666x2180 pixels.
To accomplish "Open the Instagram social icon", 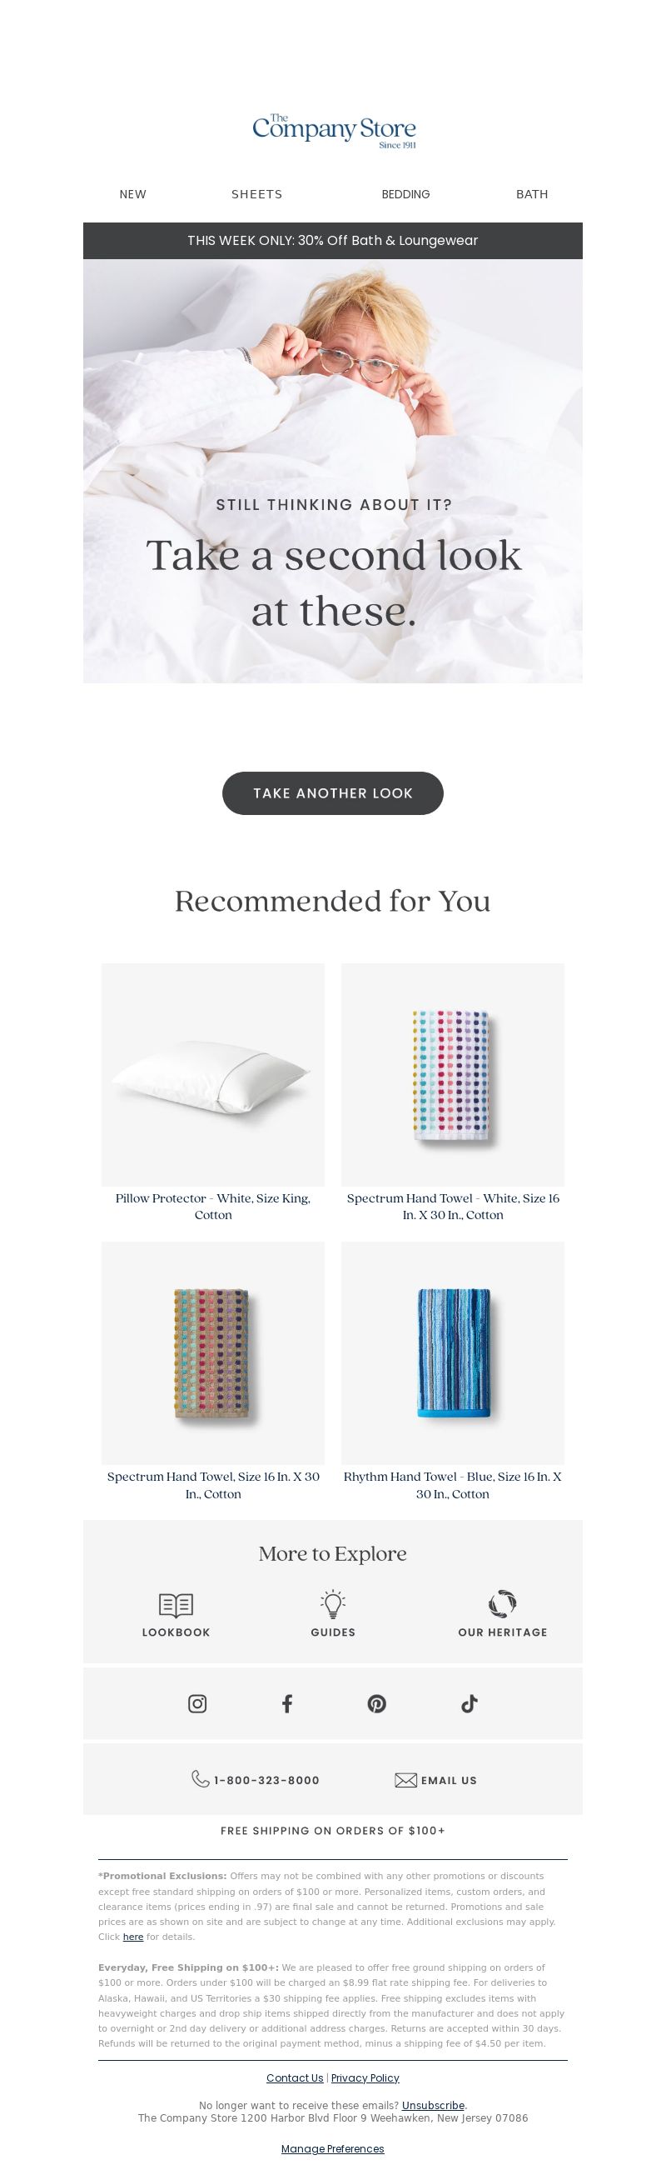I will [197, 1703].
